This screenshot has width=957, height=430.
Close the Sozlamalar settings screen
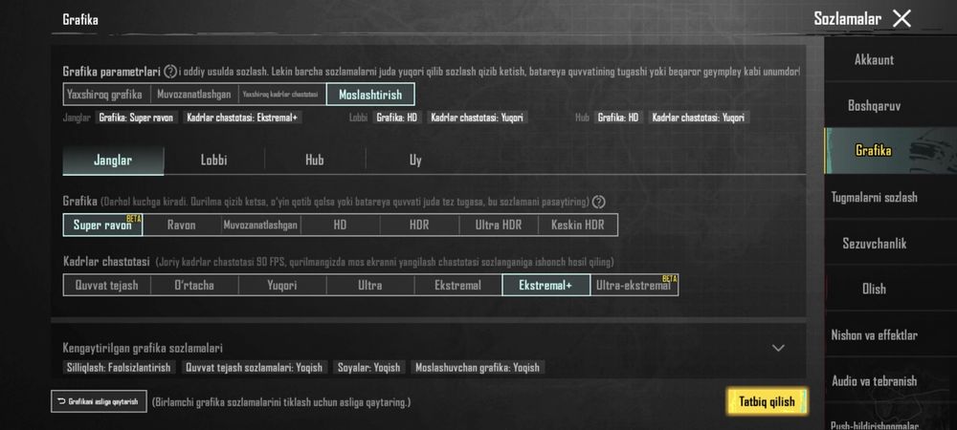click(x=901, y=19)
